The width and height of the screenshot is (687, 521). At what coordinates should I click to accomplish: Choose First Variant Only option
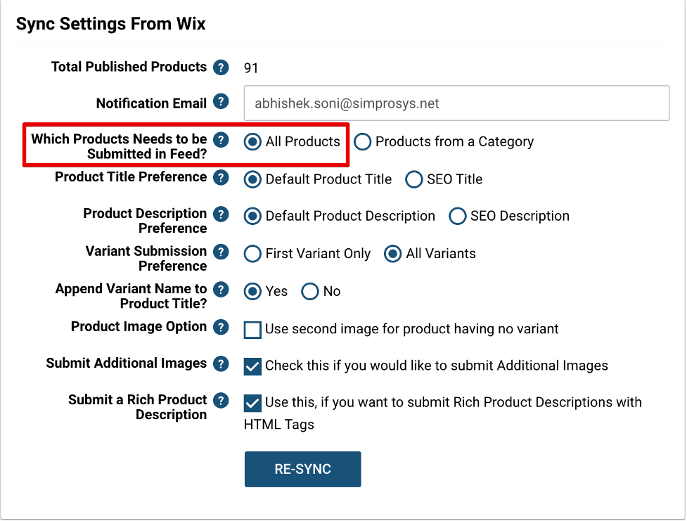click(x=252, y=254)
